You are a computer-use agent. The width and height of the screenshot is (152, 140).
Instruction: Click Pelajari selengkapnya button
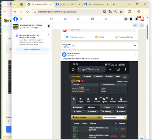32,50
